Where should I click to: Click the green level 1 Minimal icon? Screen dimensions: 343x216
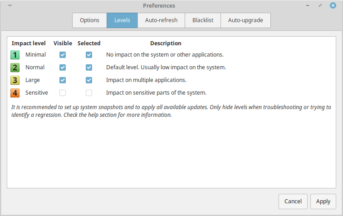click(x=15, y=55)
